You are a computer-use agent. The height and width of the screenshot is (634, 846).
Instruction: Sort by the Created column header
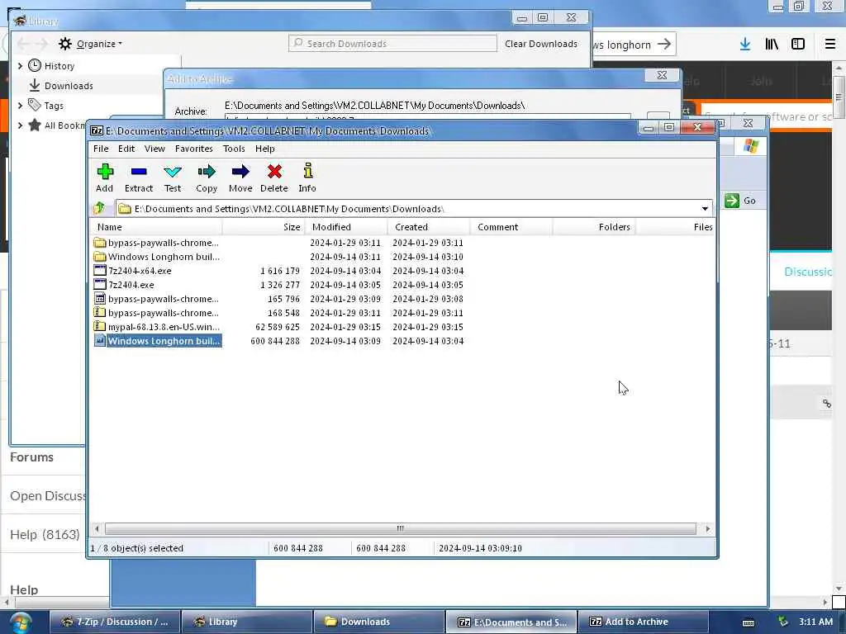tap(429, 227)
